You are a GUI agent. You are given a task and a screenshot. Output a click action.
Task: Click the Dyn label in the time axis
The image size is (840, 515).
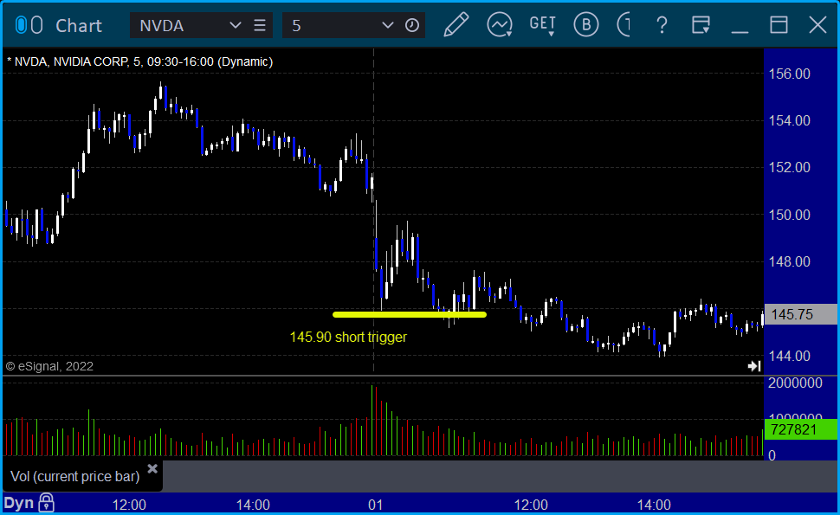(x=19, y=503)
